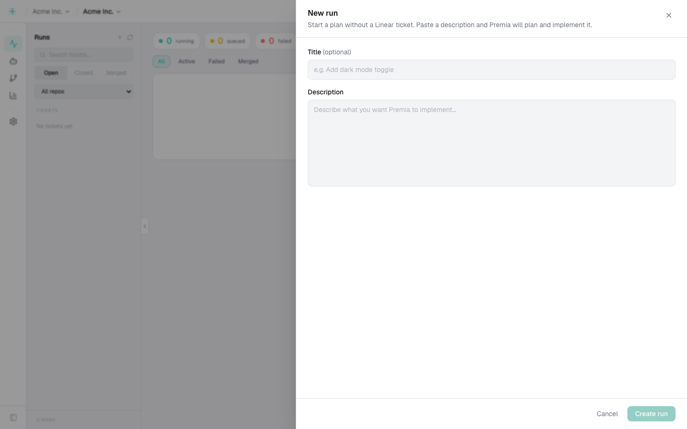This screenshot has width=687, height=429.
Task: Refresh the Runs list
Action: coord(130,37)
